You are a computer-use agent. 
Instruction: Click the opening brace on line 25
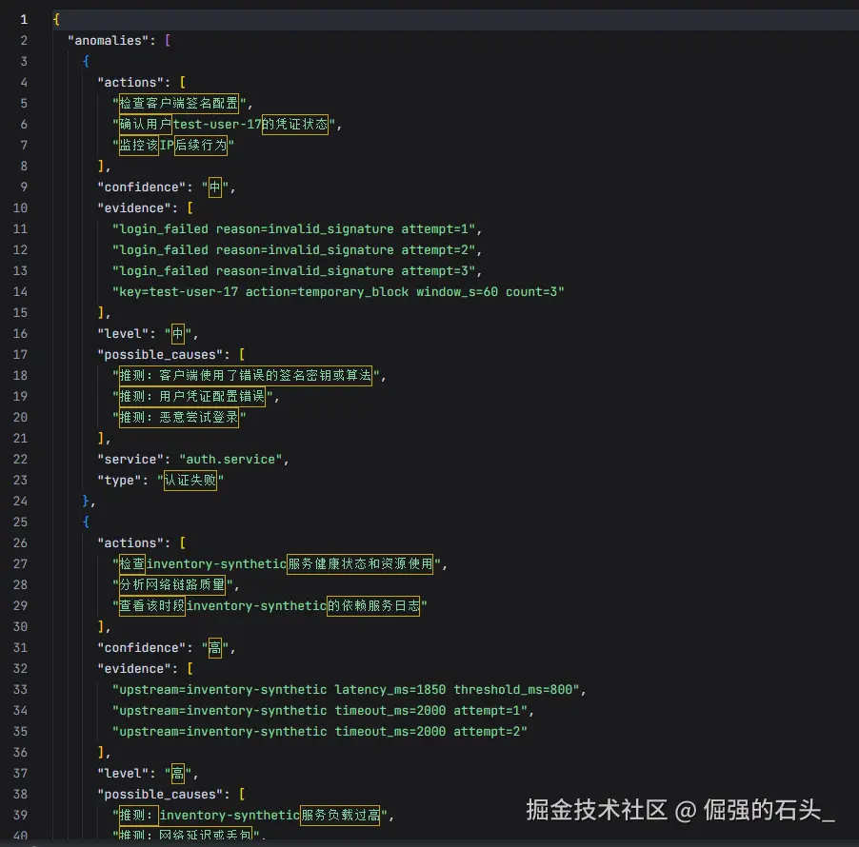coord(86,522)
